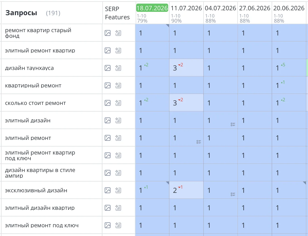This screenshot has width=308, height=236.
Task: Open the query «элитный ремонт квартир под ключ»
Action: 40,155
